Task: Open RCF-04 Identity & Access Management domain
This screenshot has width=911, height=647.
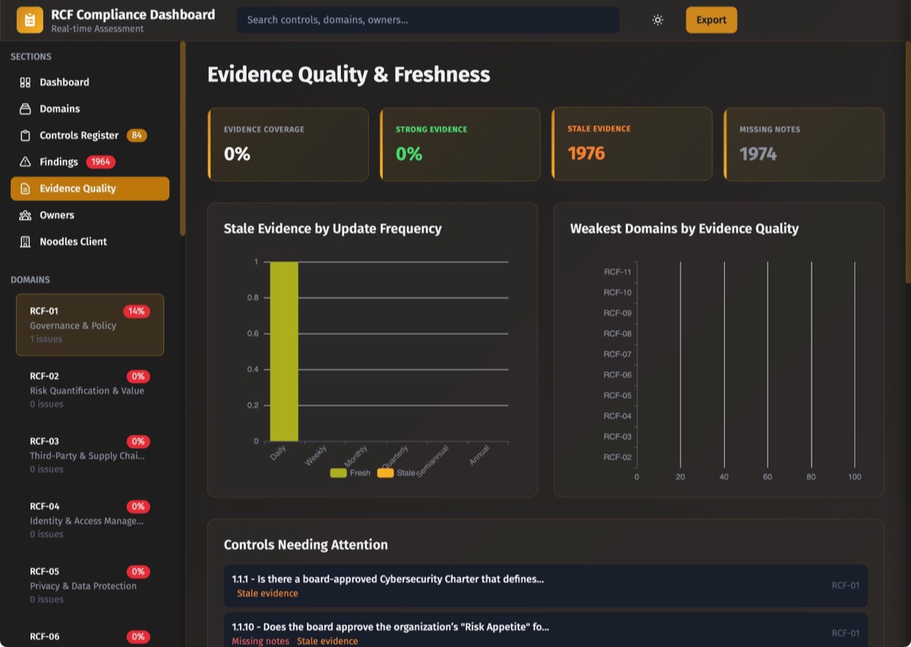Action: (x=90, y=520)
